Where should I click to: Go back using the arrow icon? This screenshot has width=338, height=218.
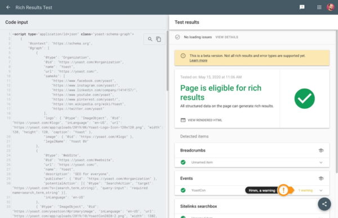[x=8, y=7]
